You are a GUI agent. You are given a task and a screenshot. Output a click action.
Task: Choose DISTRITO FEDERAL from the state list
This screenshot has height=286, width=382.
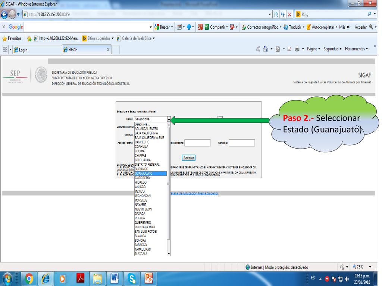pyautogui.click(x=151, y=164)
